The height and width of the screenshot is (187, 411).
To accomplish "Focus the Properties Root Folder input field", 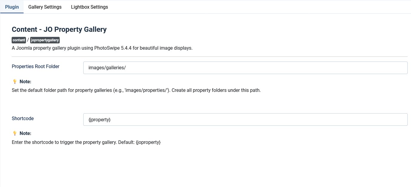I will (245, 68).
